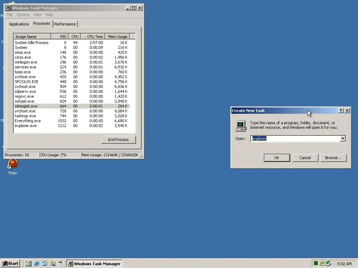Launch Internet Explorer from quick launch
Viewport: 358px width, 268px height.
36,264
